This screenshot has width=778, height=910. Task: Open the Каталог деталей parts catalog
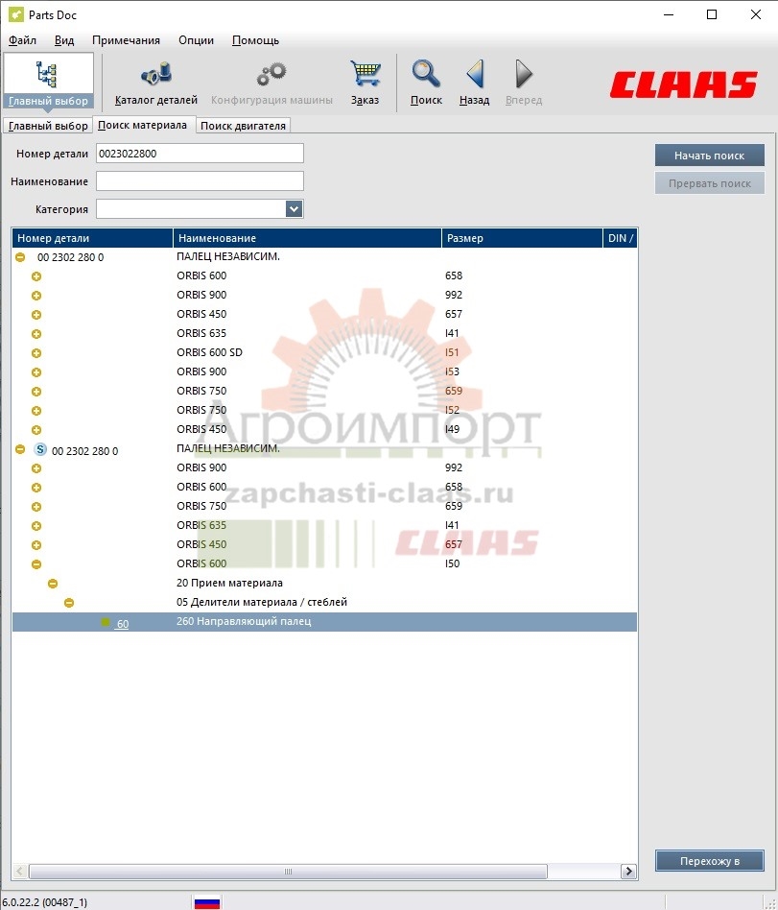[156, 84]
